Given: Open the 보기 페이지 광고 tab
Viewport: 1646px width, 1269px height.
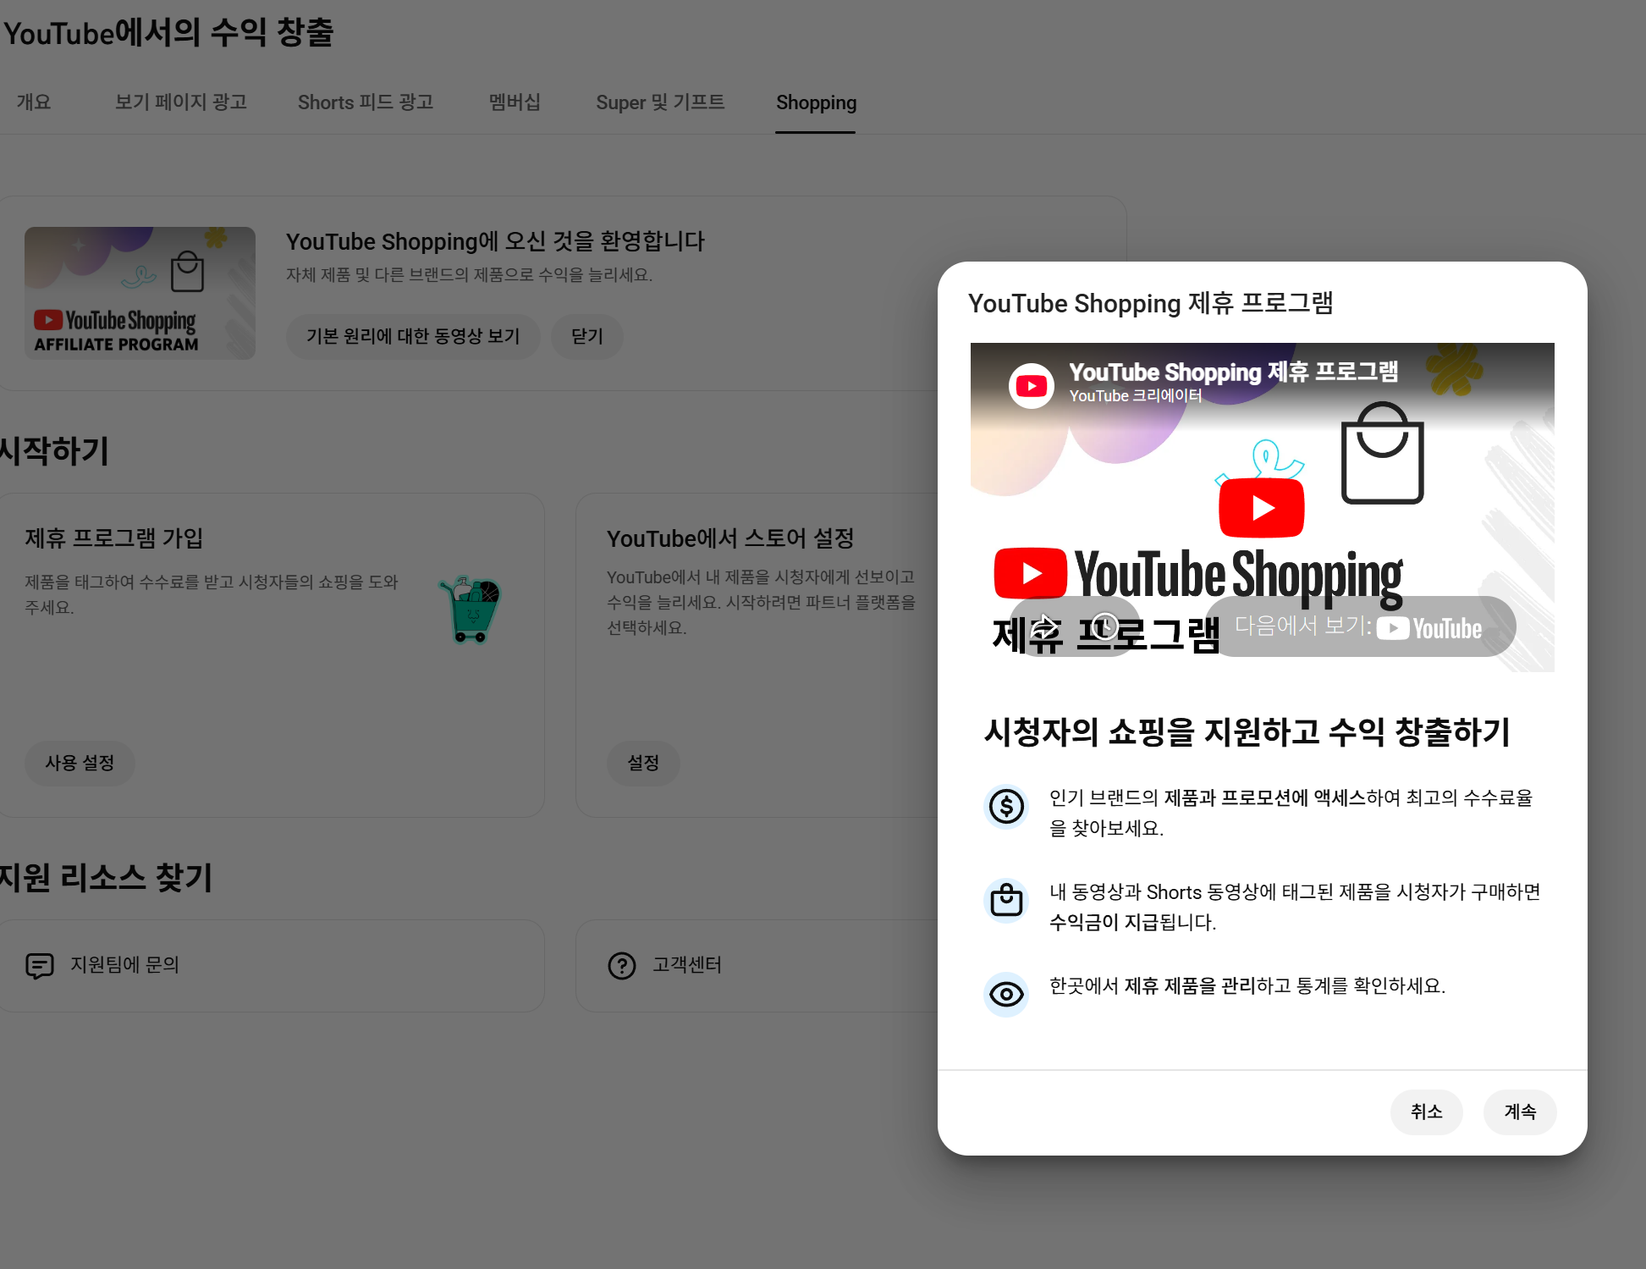Looking at the screenshot, I should pyautogui.click(x=180, y=102).
